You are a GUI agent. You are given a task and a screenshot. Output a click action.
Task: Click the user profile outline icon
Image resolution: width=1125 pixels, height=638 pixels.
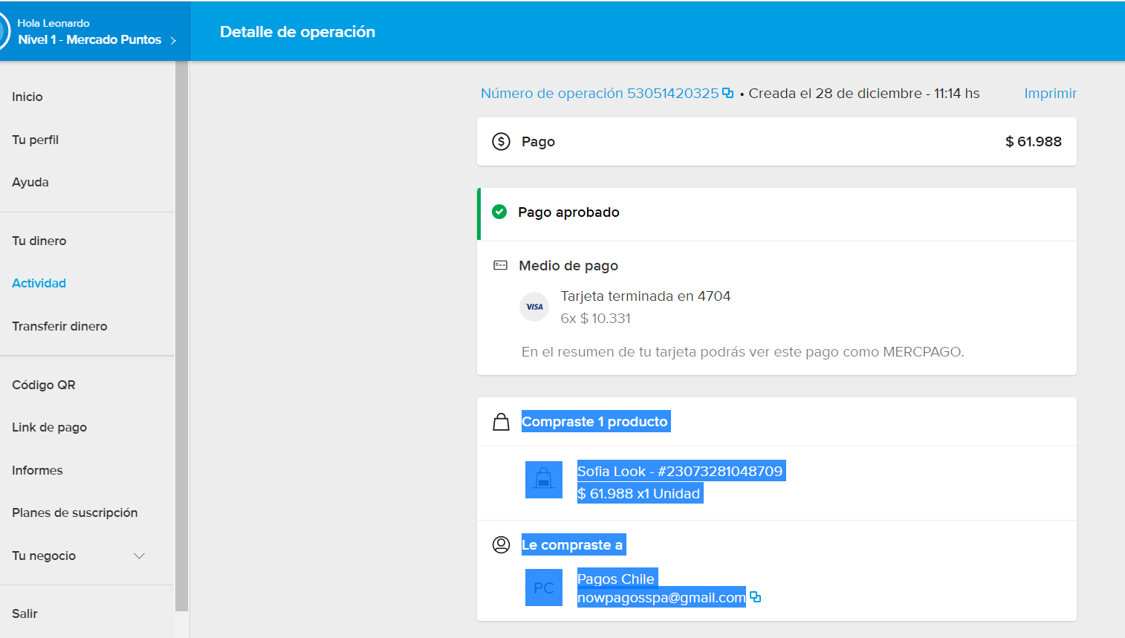coord(502,544)
